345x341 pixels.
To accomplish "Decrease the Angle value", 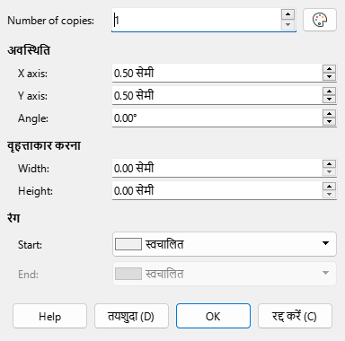I will click(330, 122).
